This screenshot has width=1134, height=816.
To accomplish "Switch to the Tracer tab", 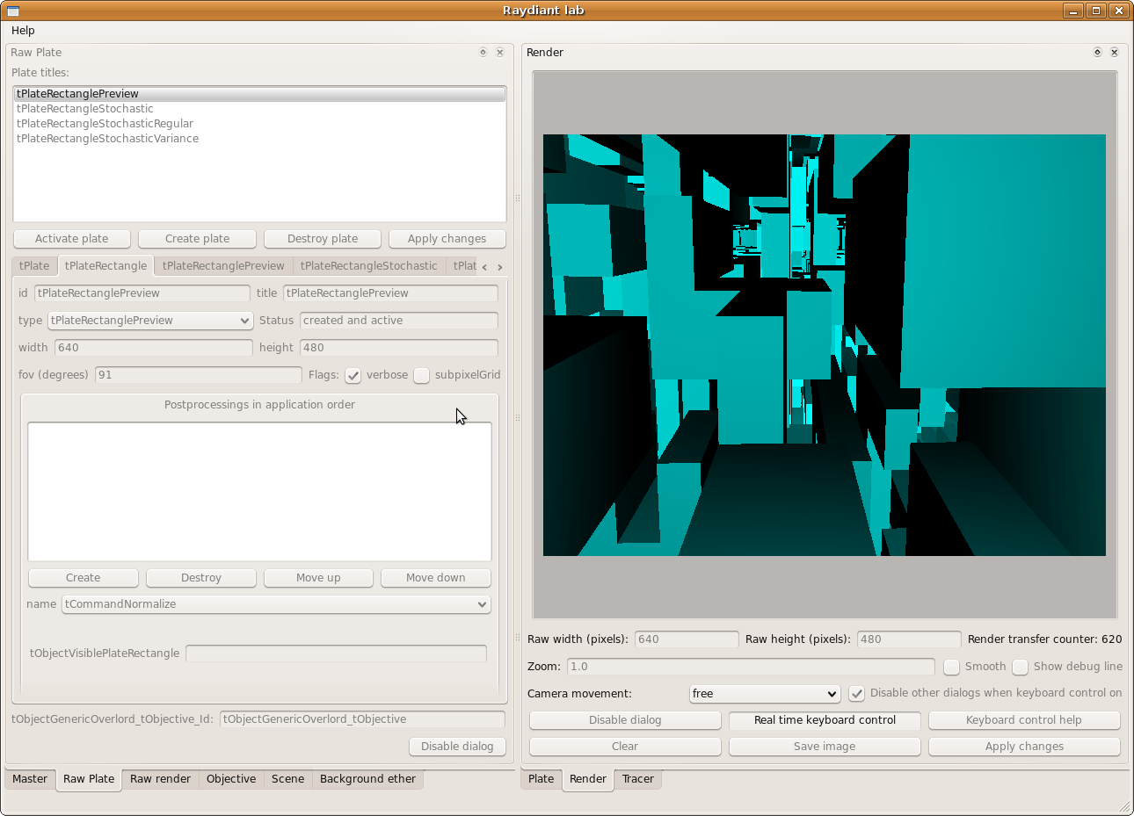I will [x=637, y=779].
